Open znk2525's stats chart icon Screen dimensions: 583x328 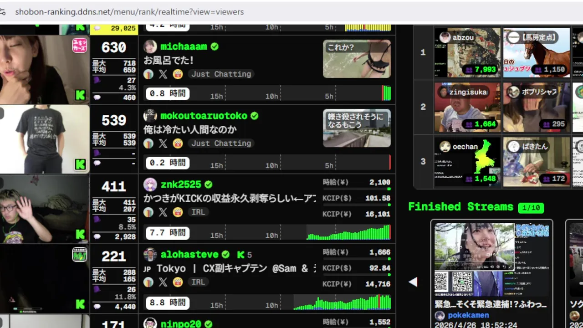pyautogui.click(x=148, y=212)
